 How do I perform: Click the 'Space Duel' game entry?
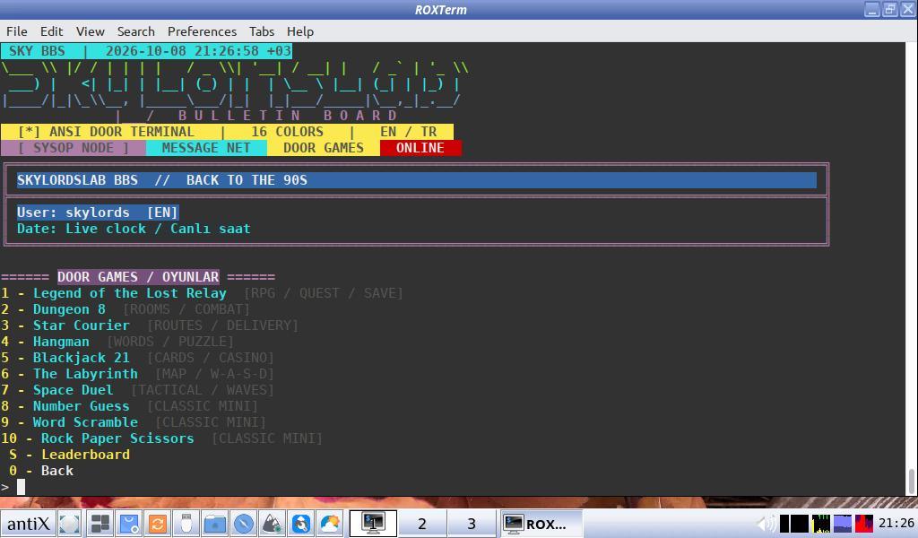click(74, 390)
